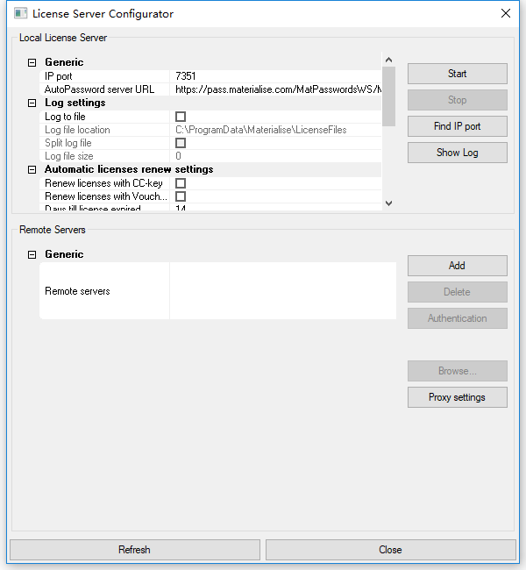Select the Log file location label

click(x=77, y=130)
